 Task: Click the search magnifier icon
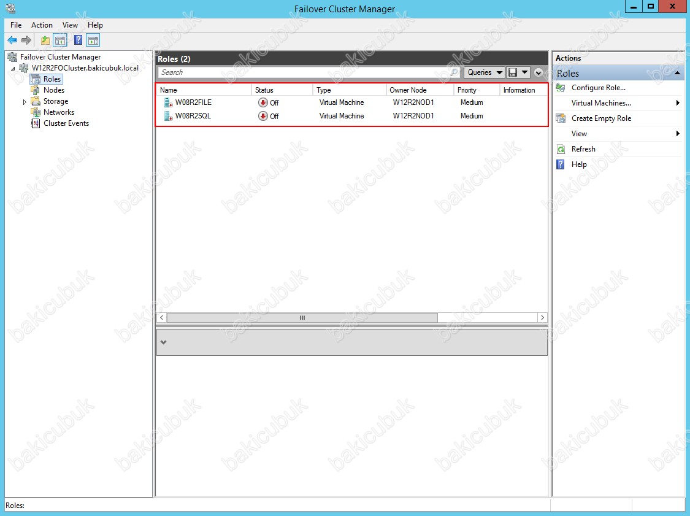[x=454, y=72]
